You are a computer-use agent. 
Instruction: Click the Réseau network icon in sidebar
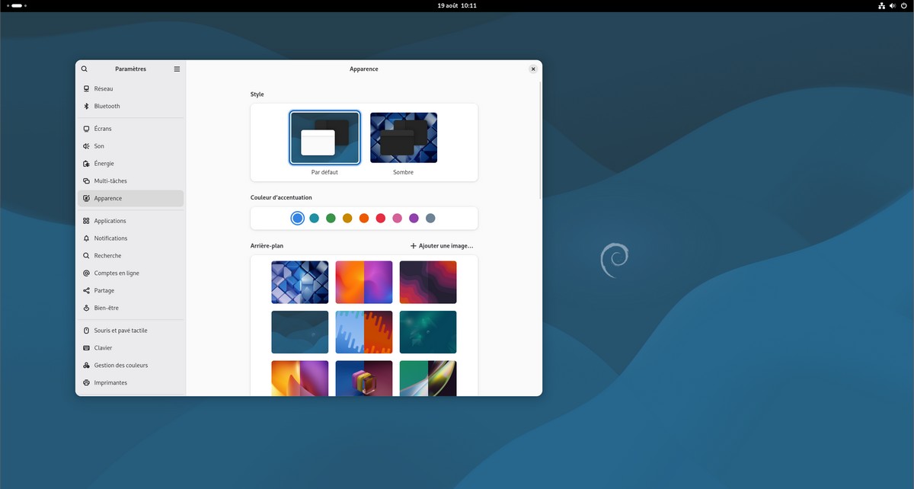click(x=86, y=88)
